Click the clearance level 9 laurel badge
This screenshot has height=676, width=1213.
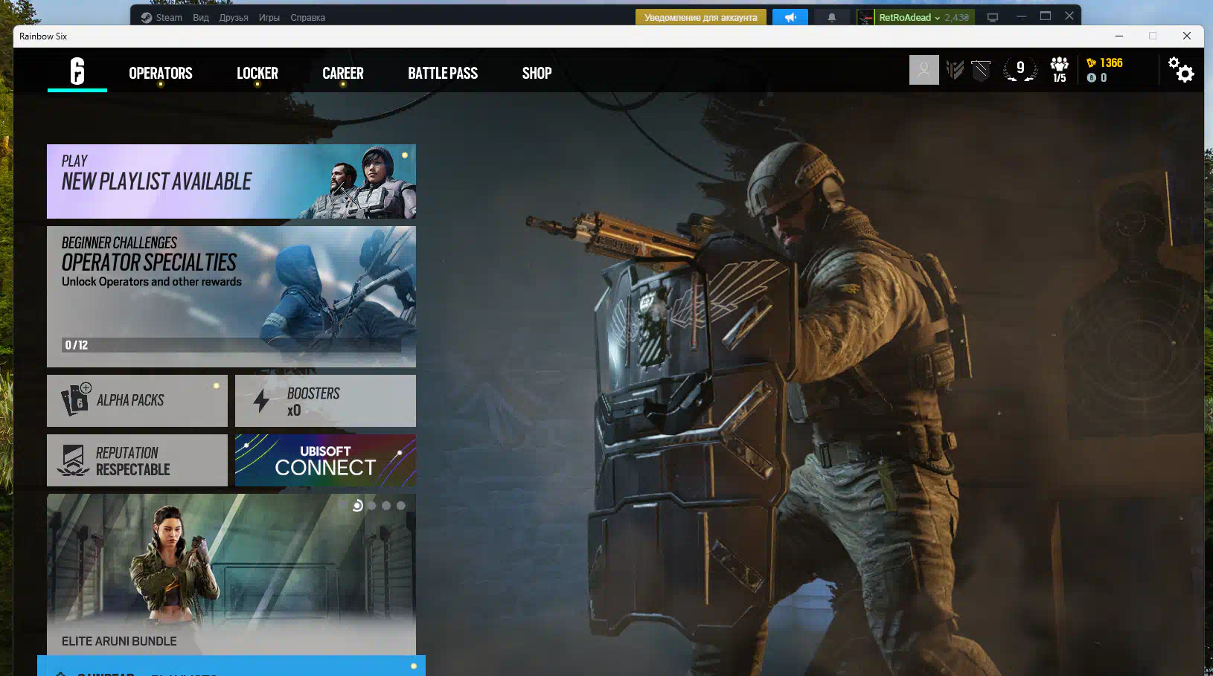point(1020,70)
